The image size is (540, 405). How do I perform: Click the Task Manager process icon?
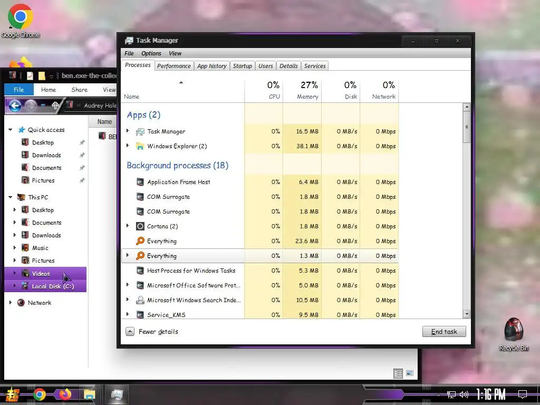[140, 131]
